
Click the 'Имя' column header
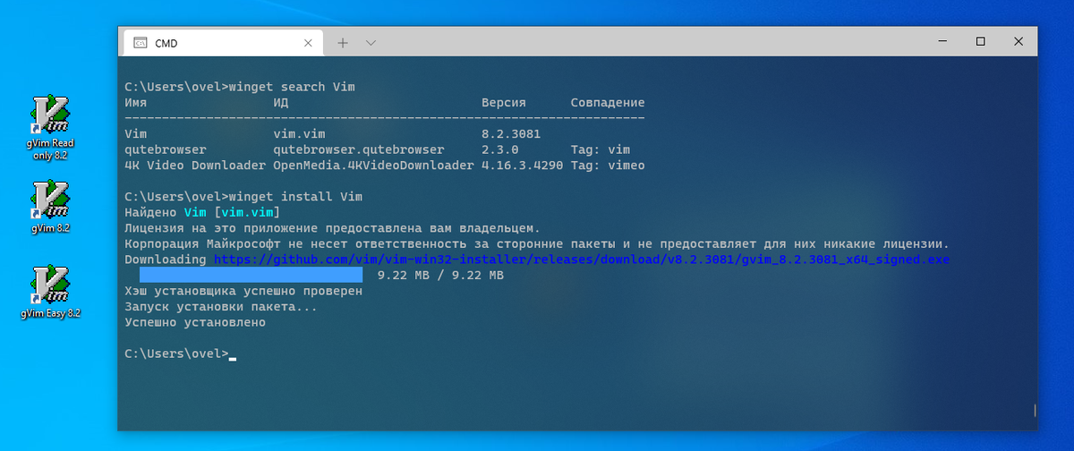(135, 103)
